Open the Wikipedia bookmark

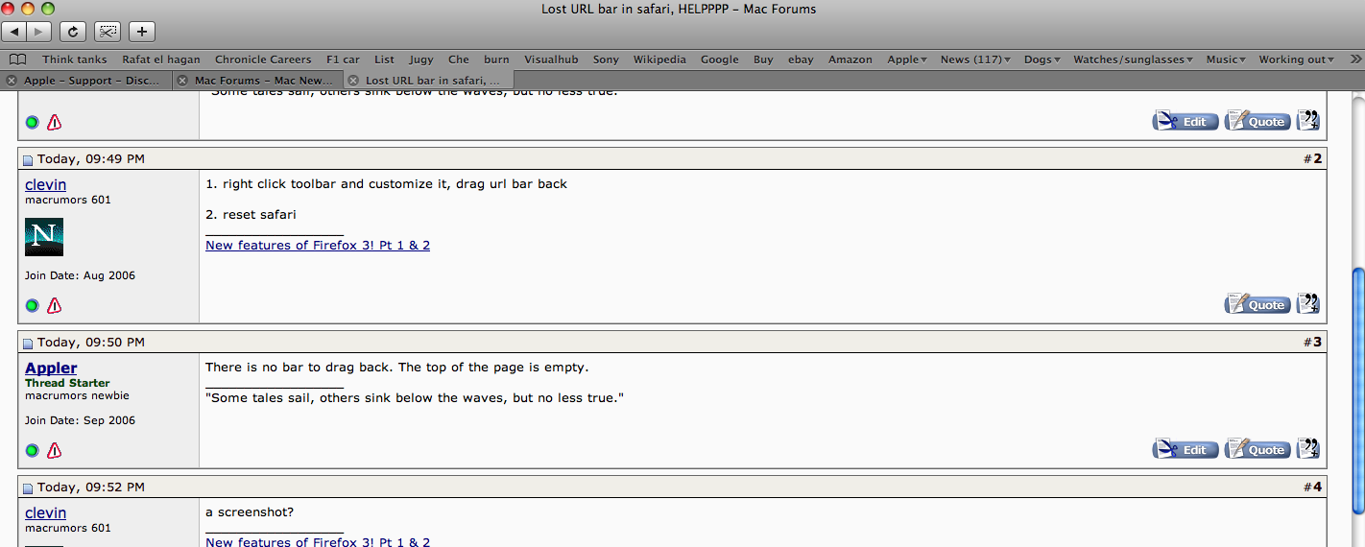pos(659,59)
